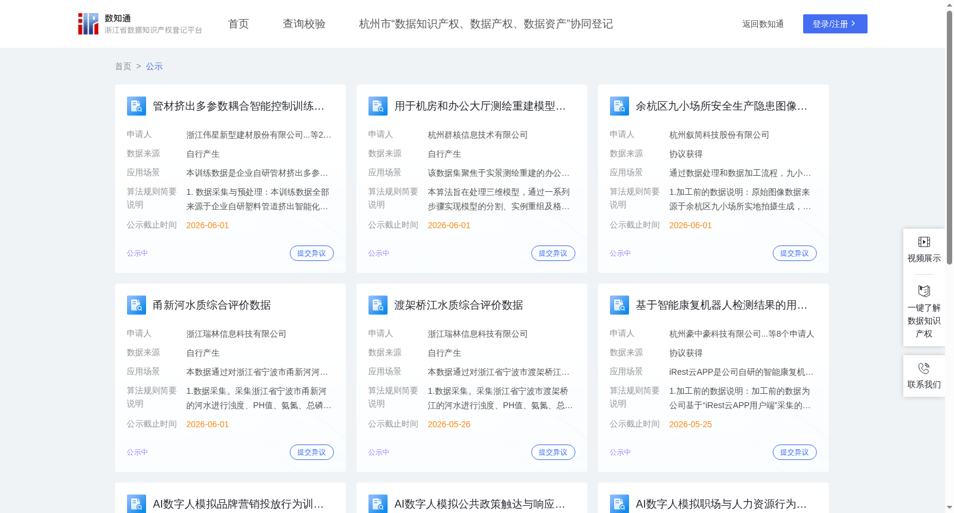Open title 渡架桥江水质综合评价数据
Screen dimensions: 954x513
coord(459,305)
